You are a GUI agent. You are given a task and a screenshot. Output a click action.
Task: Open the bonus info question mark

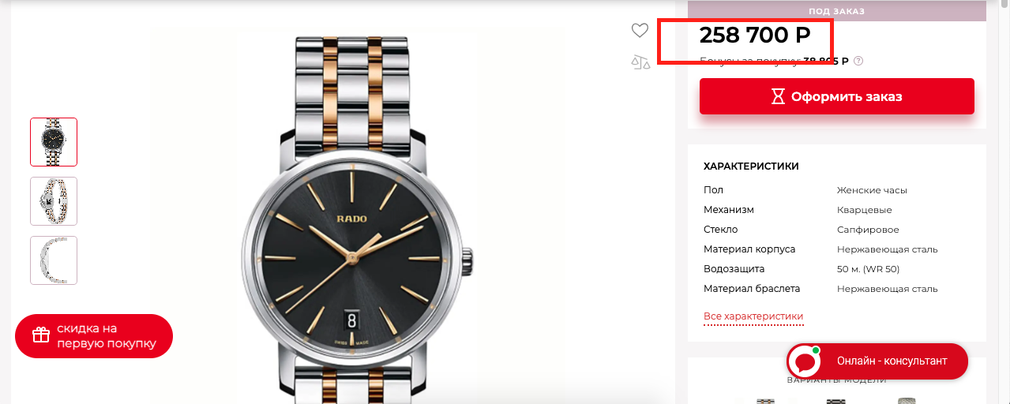click(x=858, y=61)
